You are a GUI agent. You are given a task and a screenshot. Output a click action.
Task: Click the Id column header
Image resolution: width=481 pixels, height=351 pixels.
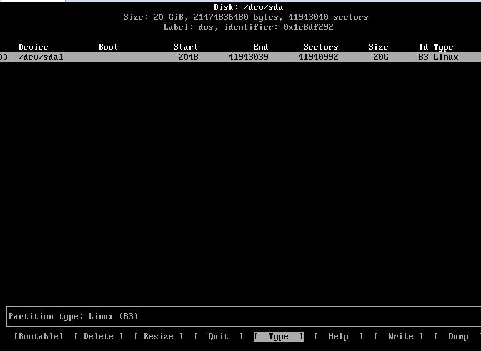[424, 47]
